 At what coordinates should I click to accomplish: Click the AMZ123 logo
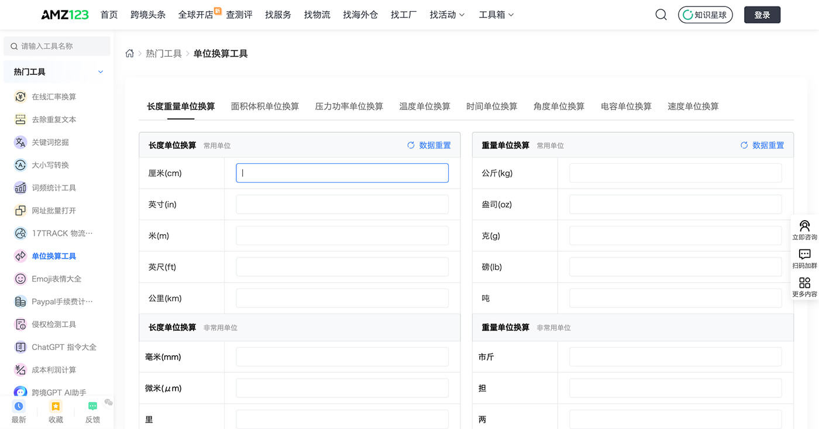(65, 15)
